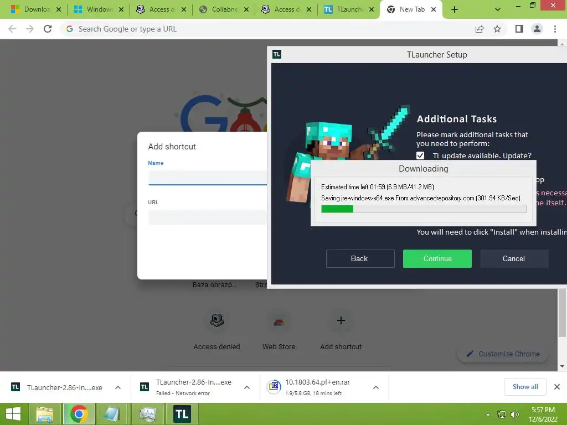Click the pencil Customize Chrome button
Image resolution: width=567 pixels, height=425 pixels.
click(x=503, y=354)
